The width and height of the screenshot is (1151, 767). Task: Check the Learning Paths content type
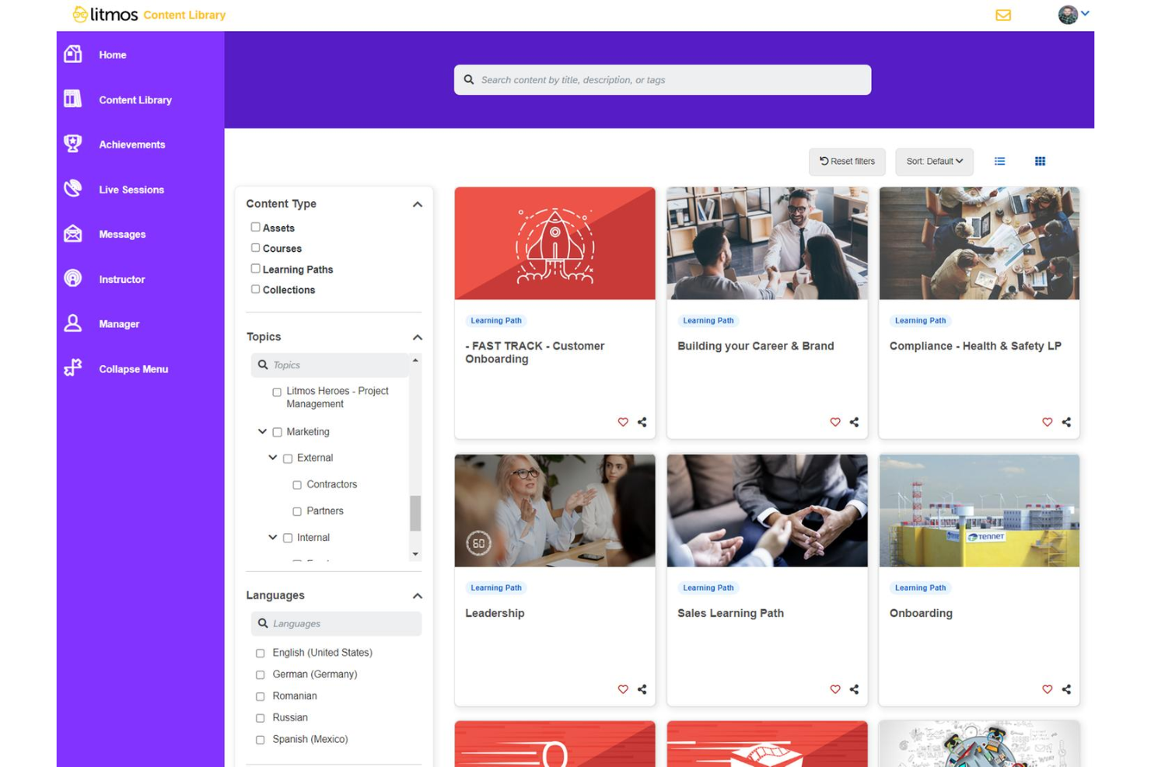pos(255,268)
